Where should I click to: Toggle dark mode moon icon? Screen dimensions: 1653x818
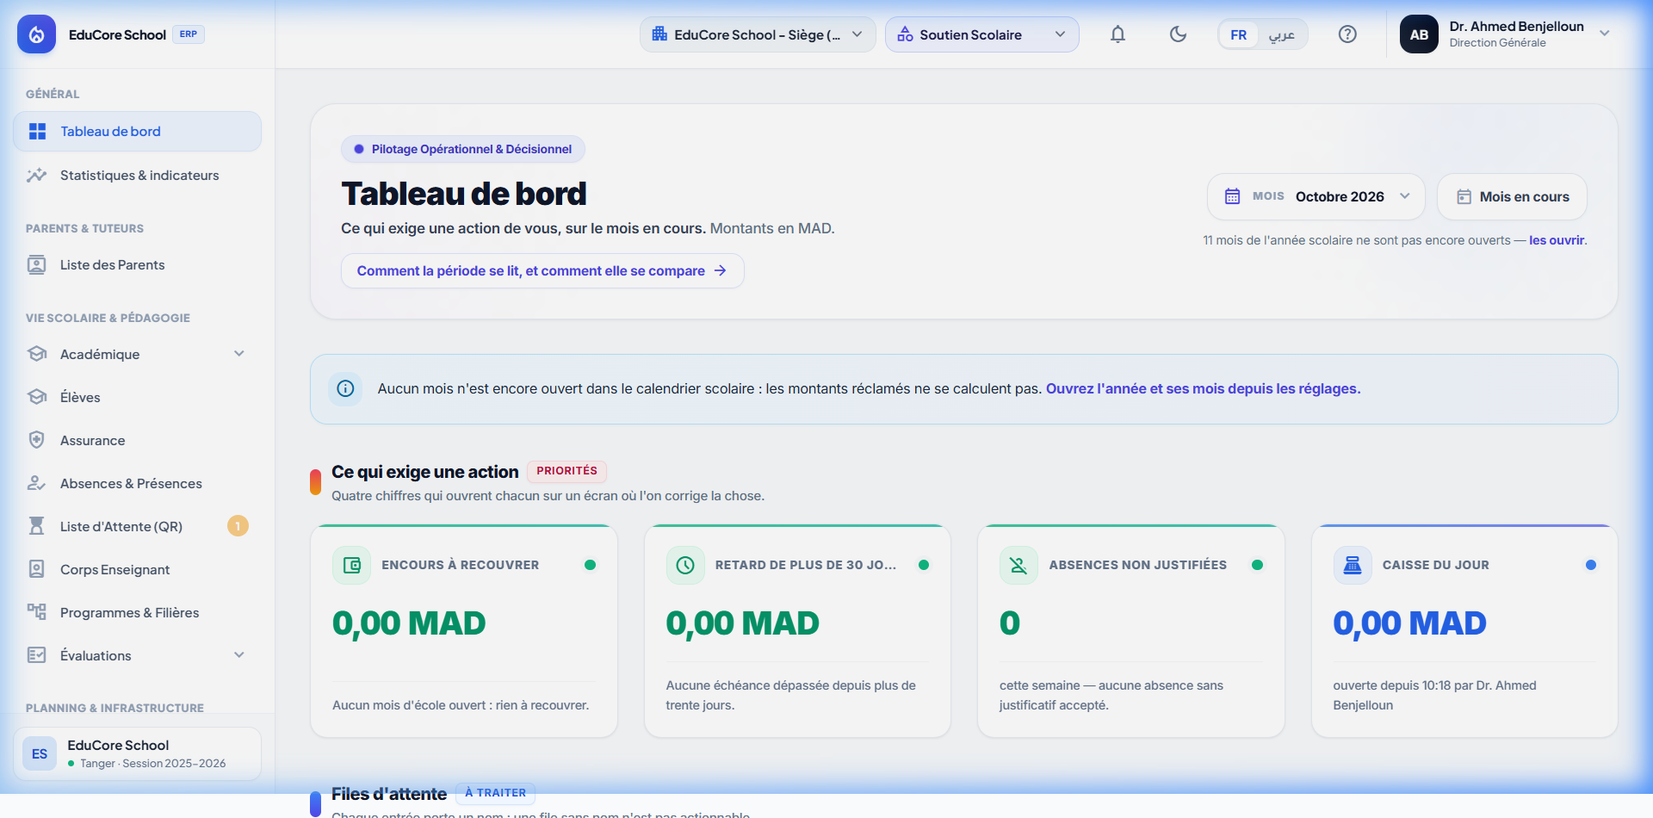[1178, 34]
